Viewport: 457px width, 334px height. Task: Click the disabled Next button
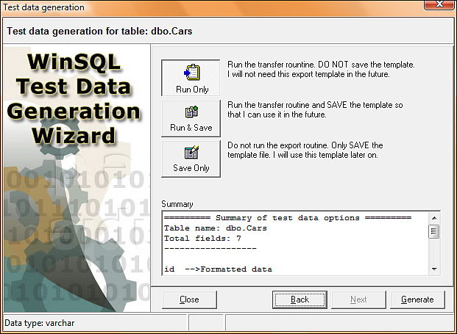point(358,299)
